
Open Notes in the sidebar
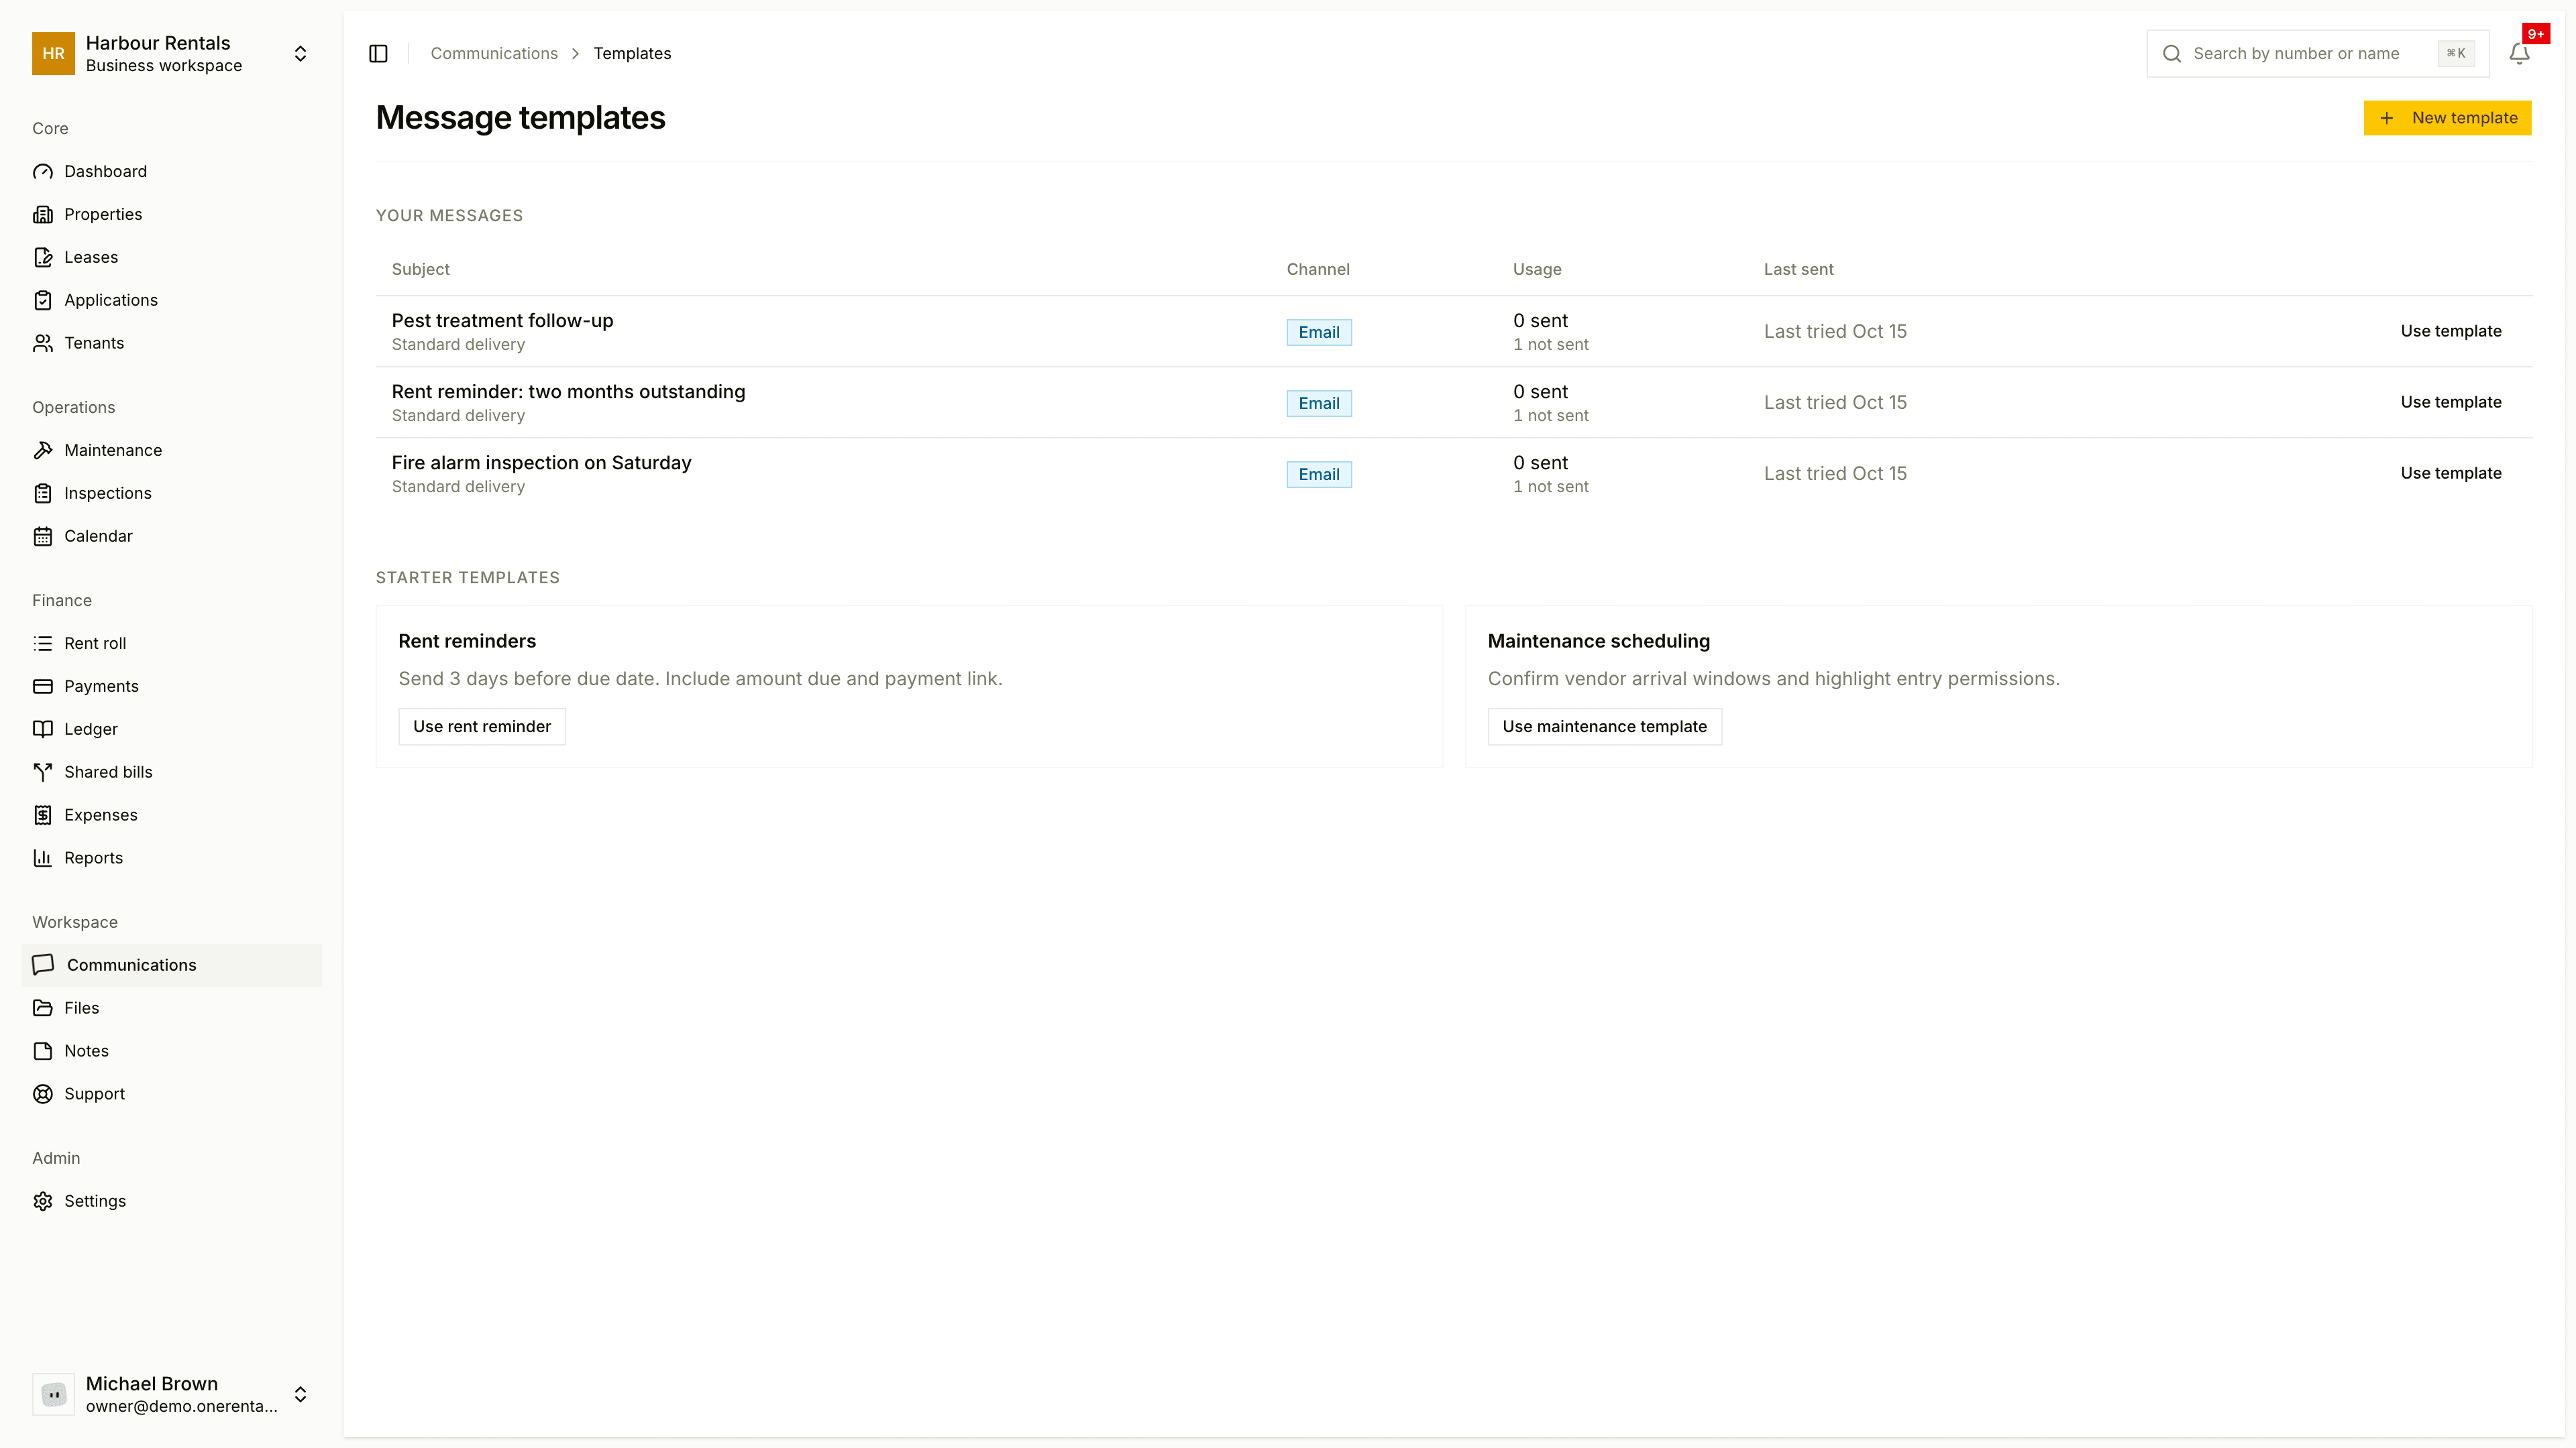pos(171,1051)
